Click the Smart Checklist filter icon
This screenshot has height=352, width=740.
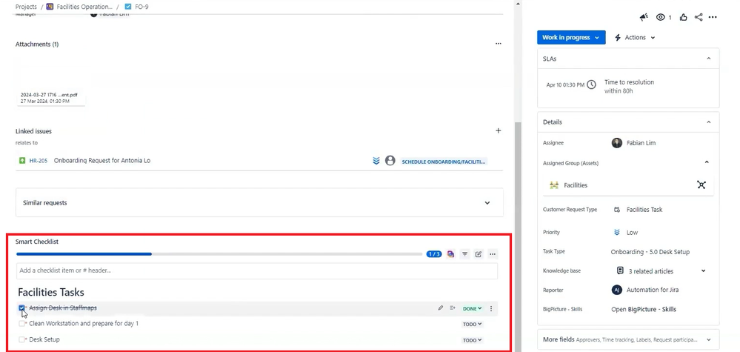pyautogui.click(x=465, y=254)
